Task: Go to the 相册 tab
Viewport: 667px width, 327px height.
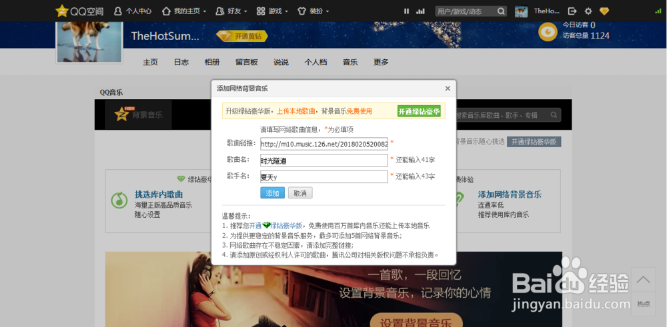Action: (x=212, y=63)
